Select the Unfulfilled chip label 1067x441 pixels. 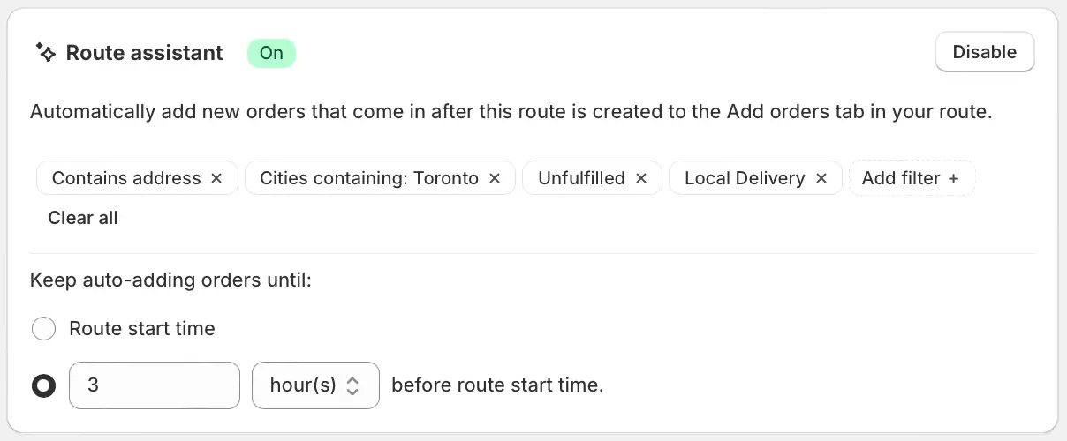coord(581,178)
